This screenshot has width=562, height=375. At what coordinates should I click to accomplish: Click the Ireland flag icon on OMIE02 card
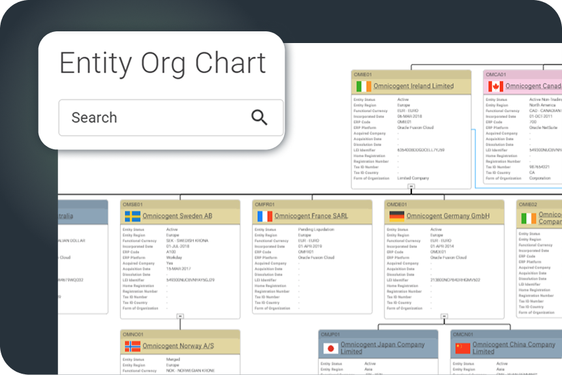click(529, 218)
